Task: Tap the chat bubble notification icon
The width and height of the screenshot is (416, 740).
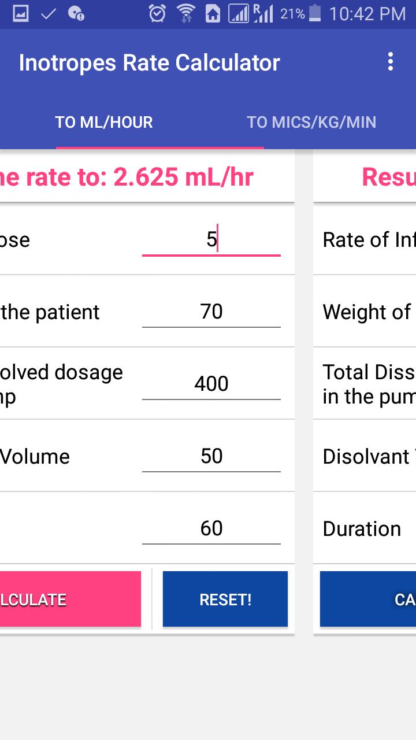Action: [76, 13]
